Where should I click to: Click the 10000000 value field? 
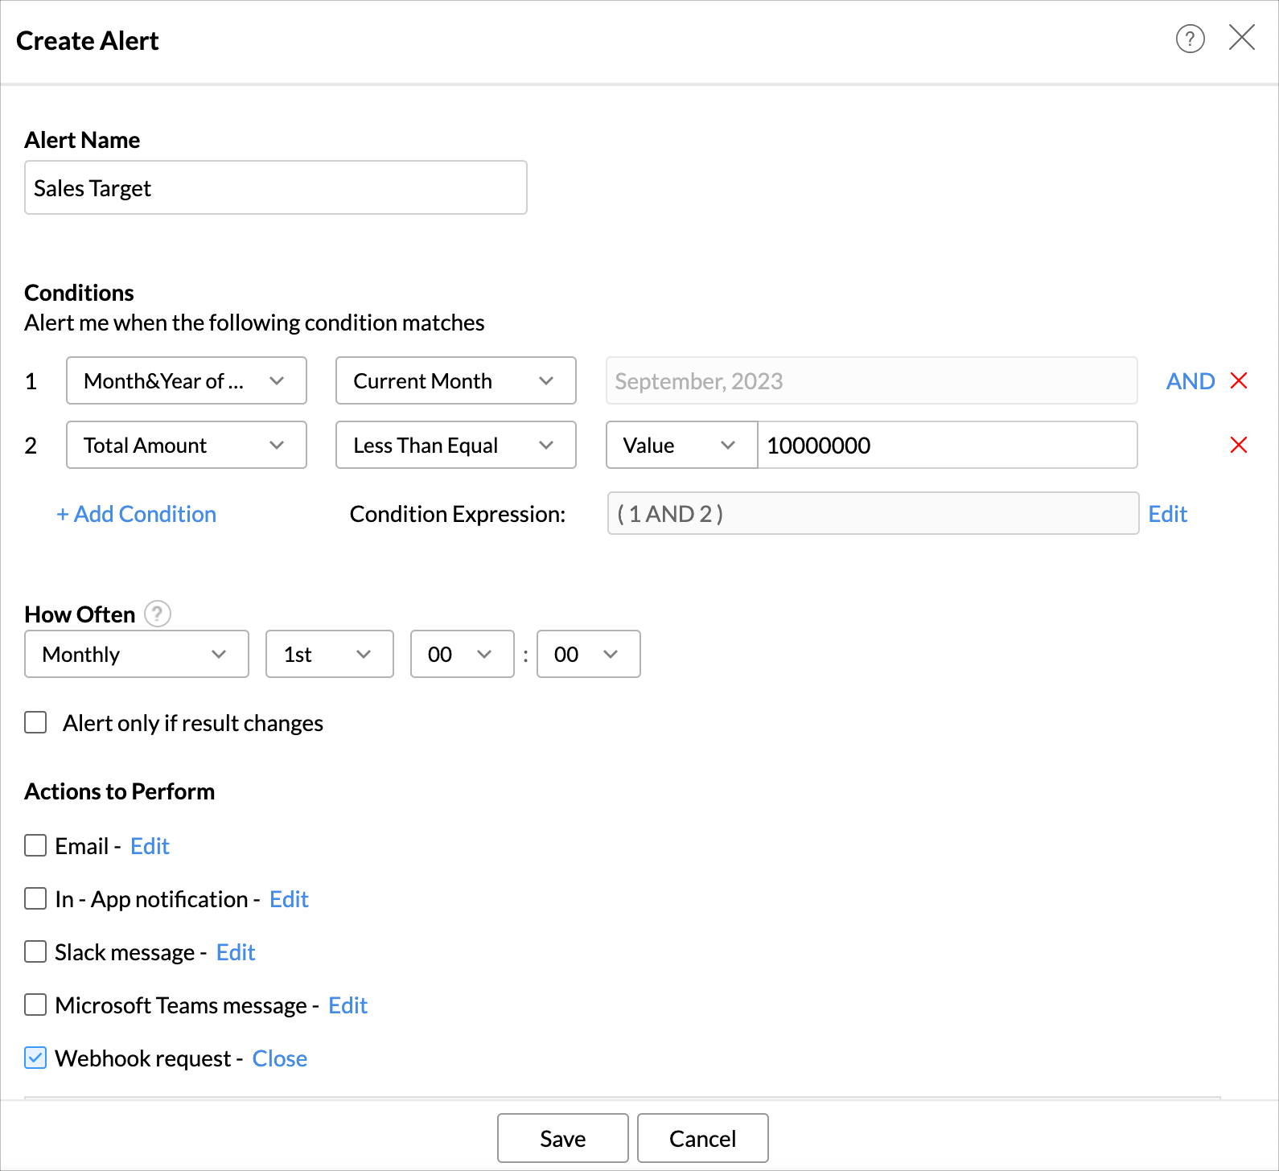coord(948,445)
